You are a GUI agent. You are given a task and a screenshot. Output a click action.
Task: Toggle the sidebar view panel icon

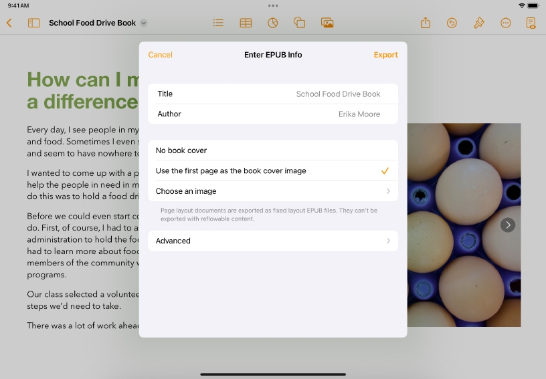[x=33, y=23]
